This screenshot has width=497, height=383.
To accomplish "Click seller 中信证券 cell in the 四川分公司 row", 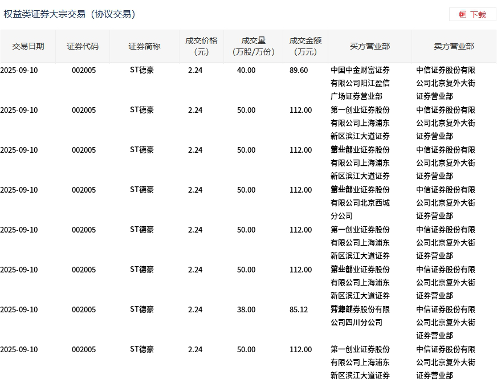I will [x=446, y=323].
